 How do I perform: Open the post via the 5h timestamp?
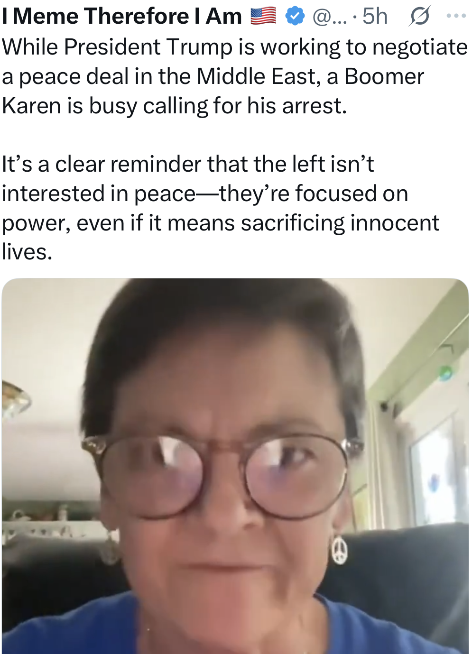point(375,17)
